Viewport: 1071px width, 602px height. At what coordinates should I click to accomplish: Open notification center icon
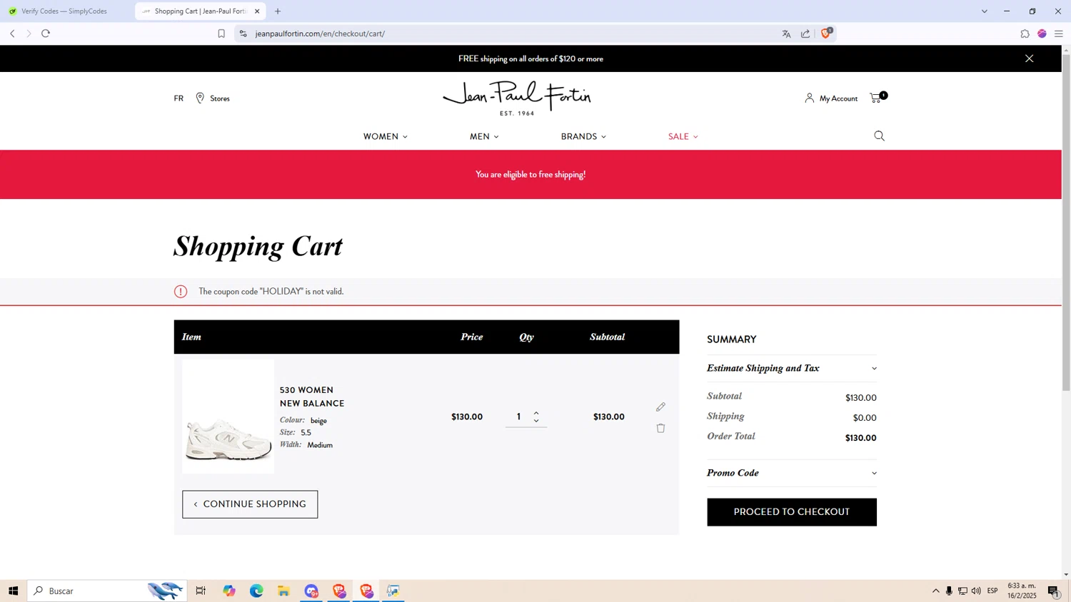point(1054,591)
